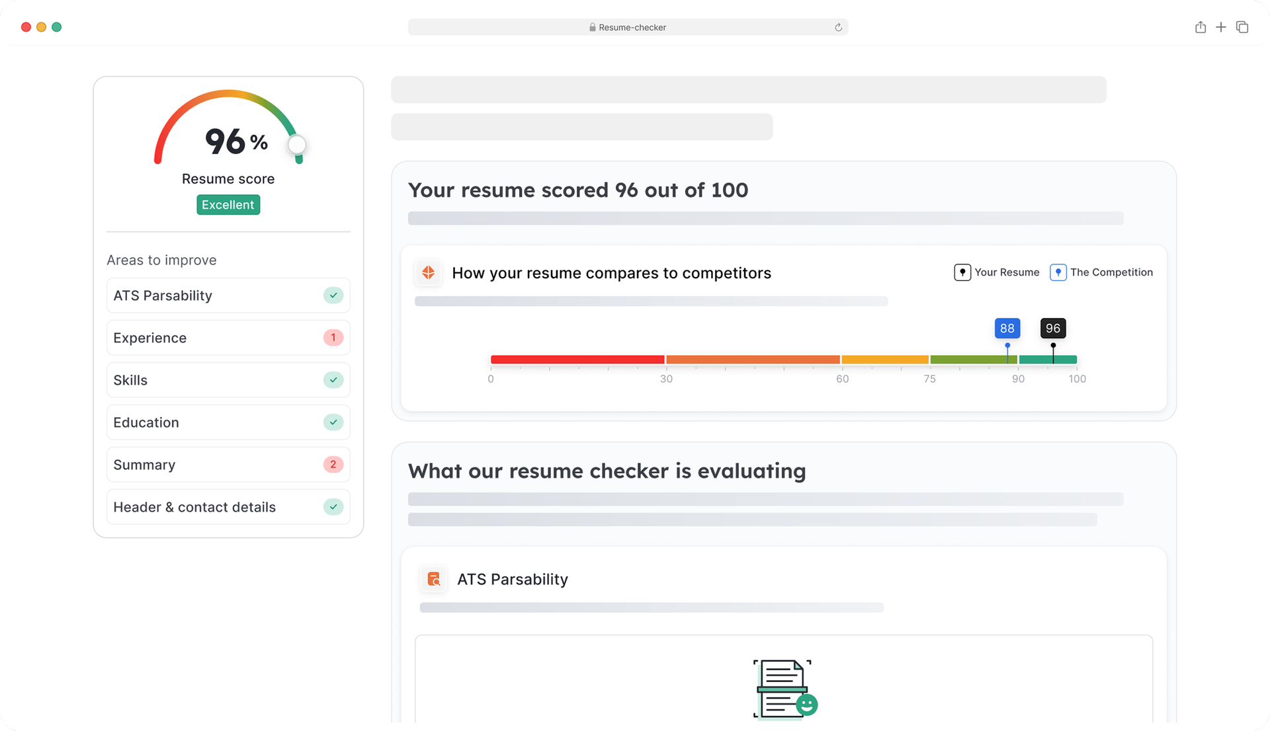
Task: Click the green Excellent badge
Action: click(228, 205)
